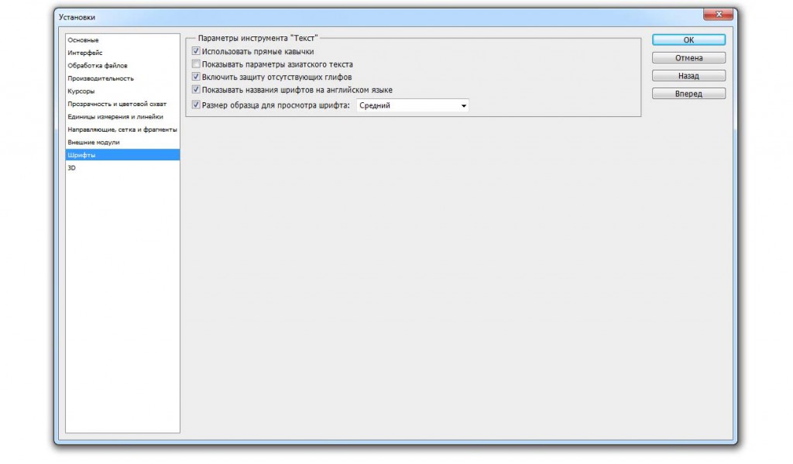This screenshot has width=793, height=464.
Task: Open the font preview size dropdown "Средний"
Action: [x=412, y=105]
